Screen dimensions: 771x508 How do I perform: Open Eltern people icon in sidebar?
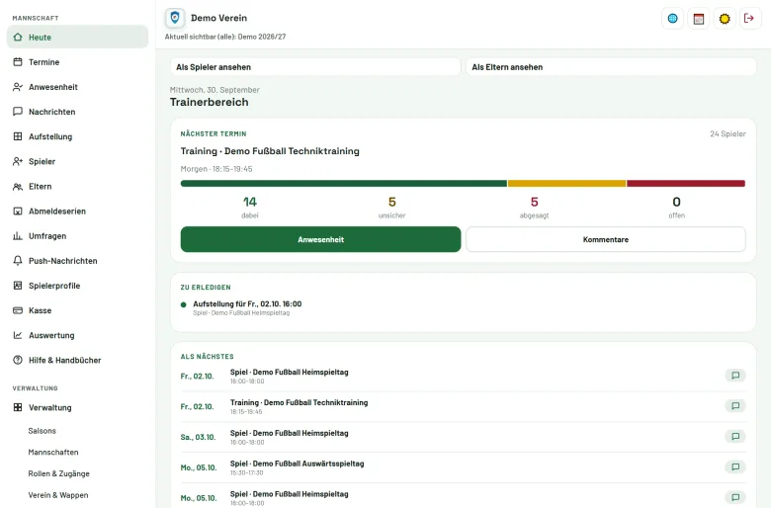pyautogui.click(x=18, y=187)
